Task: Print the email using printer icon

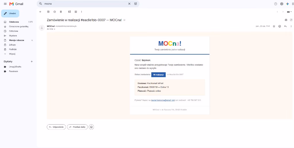Action: pyautogui.click(x=286, y=20)
